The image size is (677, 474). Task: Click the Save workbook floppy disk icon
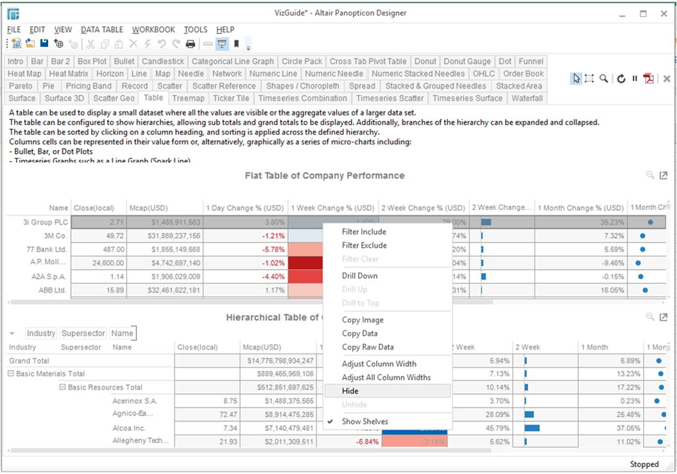coord(44,44)
